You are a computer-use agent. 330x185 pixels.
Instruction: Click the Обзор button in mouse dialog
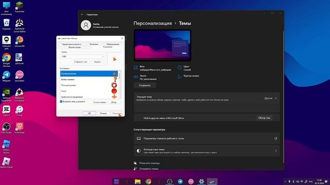[x=114, y=102]
